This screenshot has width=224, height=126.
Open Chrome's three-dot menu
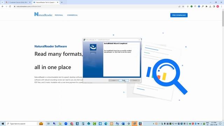click(x=222, y=6)
